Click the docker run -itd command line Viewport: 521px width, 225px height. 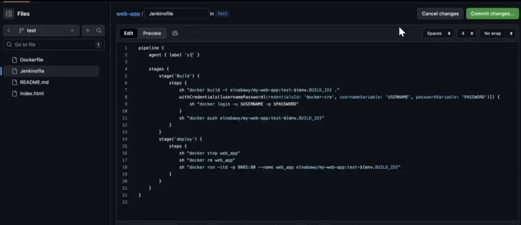tap(290, 167)
